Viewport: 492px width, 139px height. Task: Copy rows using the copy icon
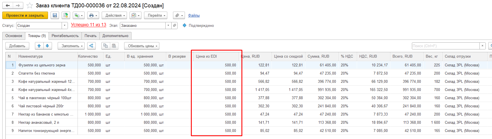(x=105, y=46)
